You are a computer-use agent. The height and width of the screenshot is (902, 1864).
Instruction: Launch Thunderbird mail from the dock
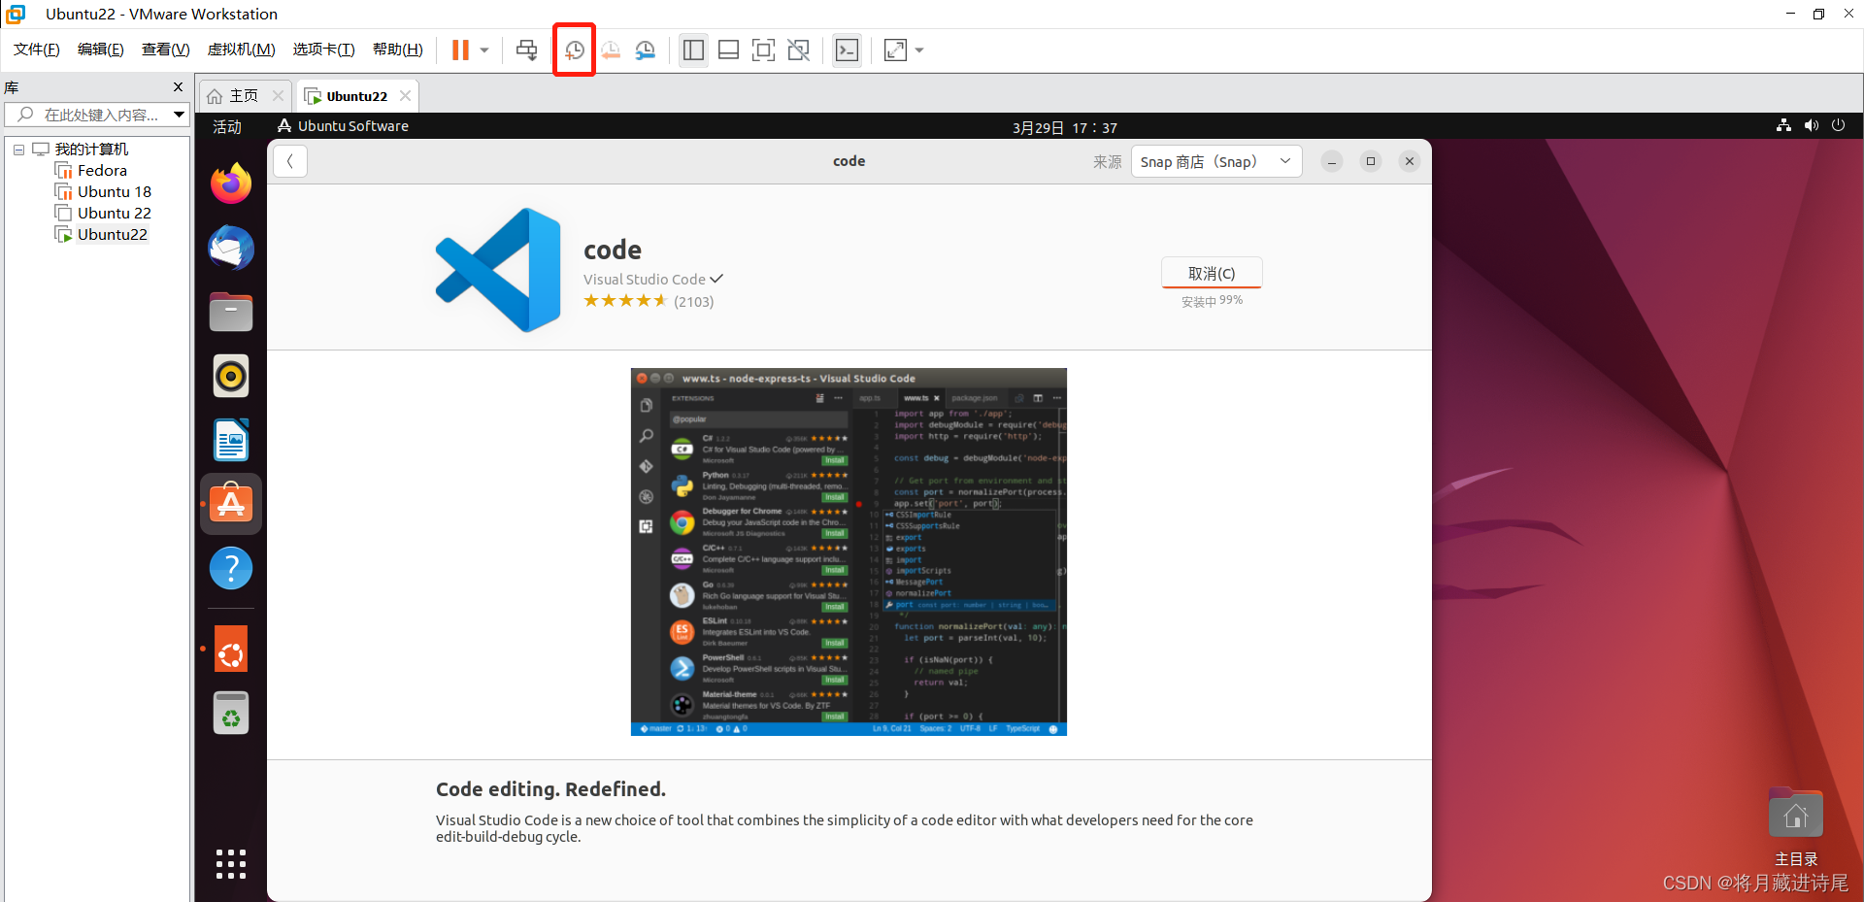[x=231, y=248]
